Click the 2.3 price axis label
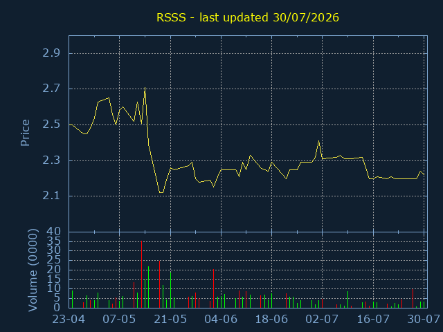 (51, 160)
